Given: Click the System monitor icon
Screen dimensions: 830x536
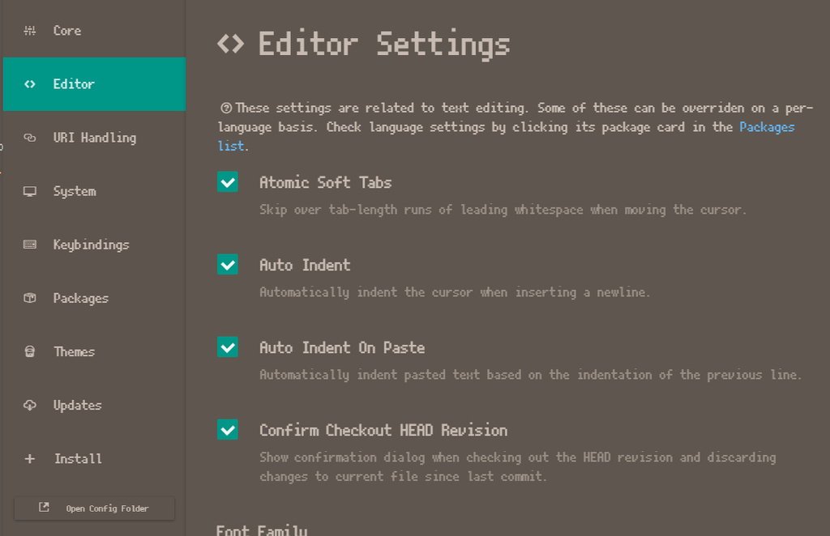Looking at the screenshot, I should (30, 191).
